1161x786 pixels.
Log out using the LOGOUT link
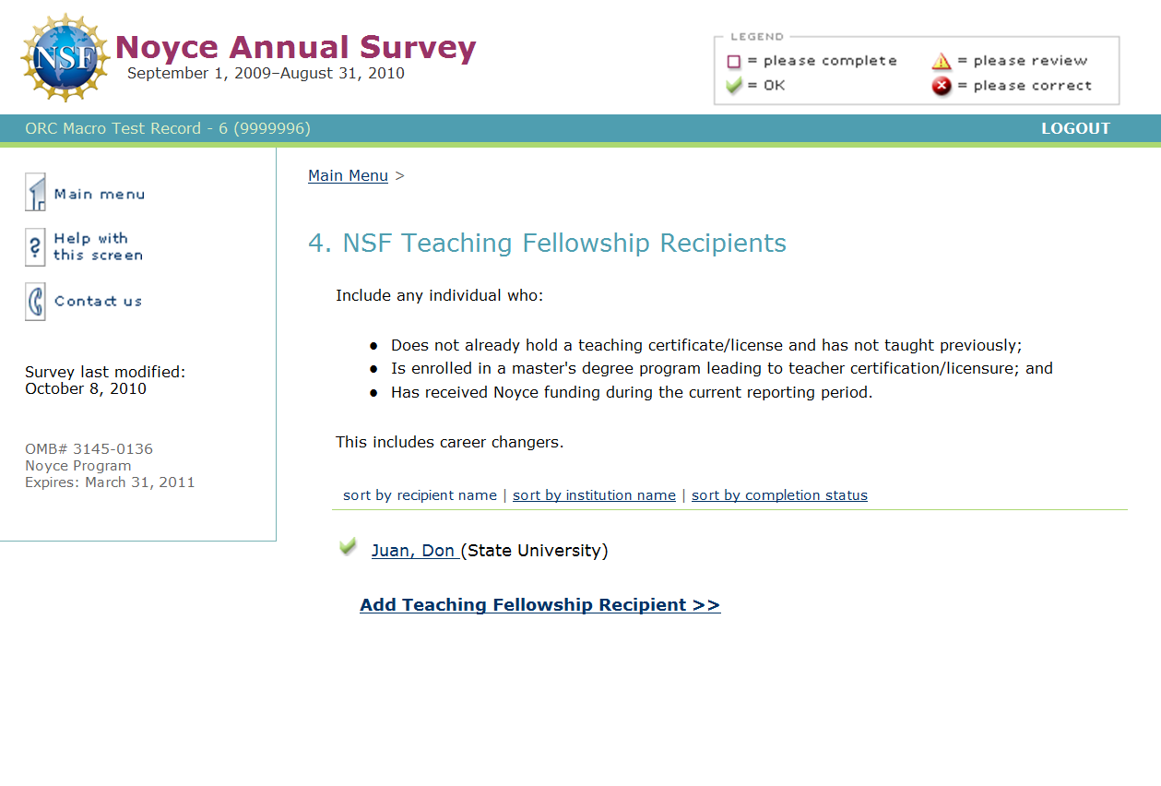(1075, 129)
